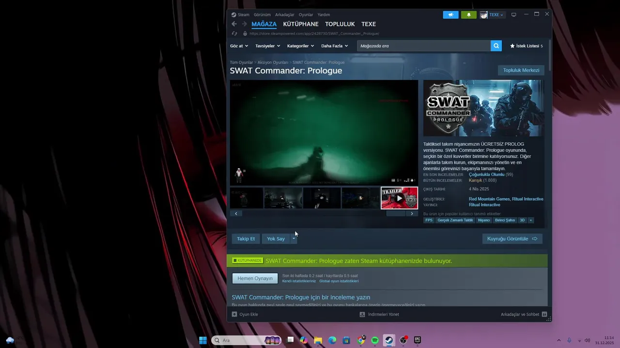Click the Steam icon in the taskbar
Screen dimensions: 620x348
click(x=389, y=340)
